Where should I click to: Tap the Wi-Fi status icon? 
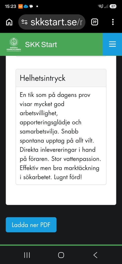[101, 6]
